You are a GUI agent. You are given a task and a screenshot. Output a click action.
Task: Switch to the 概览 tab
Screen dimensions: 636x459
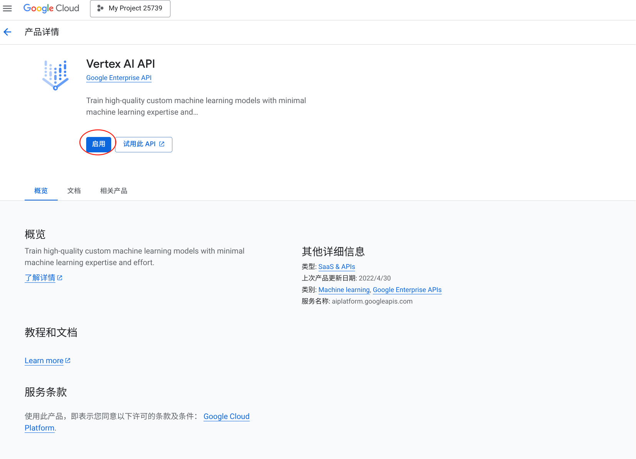tap(41, 191)
